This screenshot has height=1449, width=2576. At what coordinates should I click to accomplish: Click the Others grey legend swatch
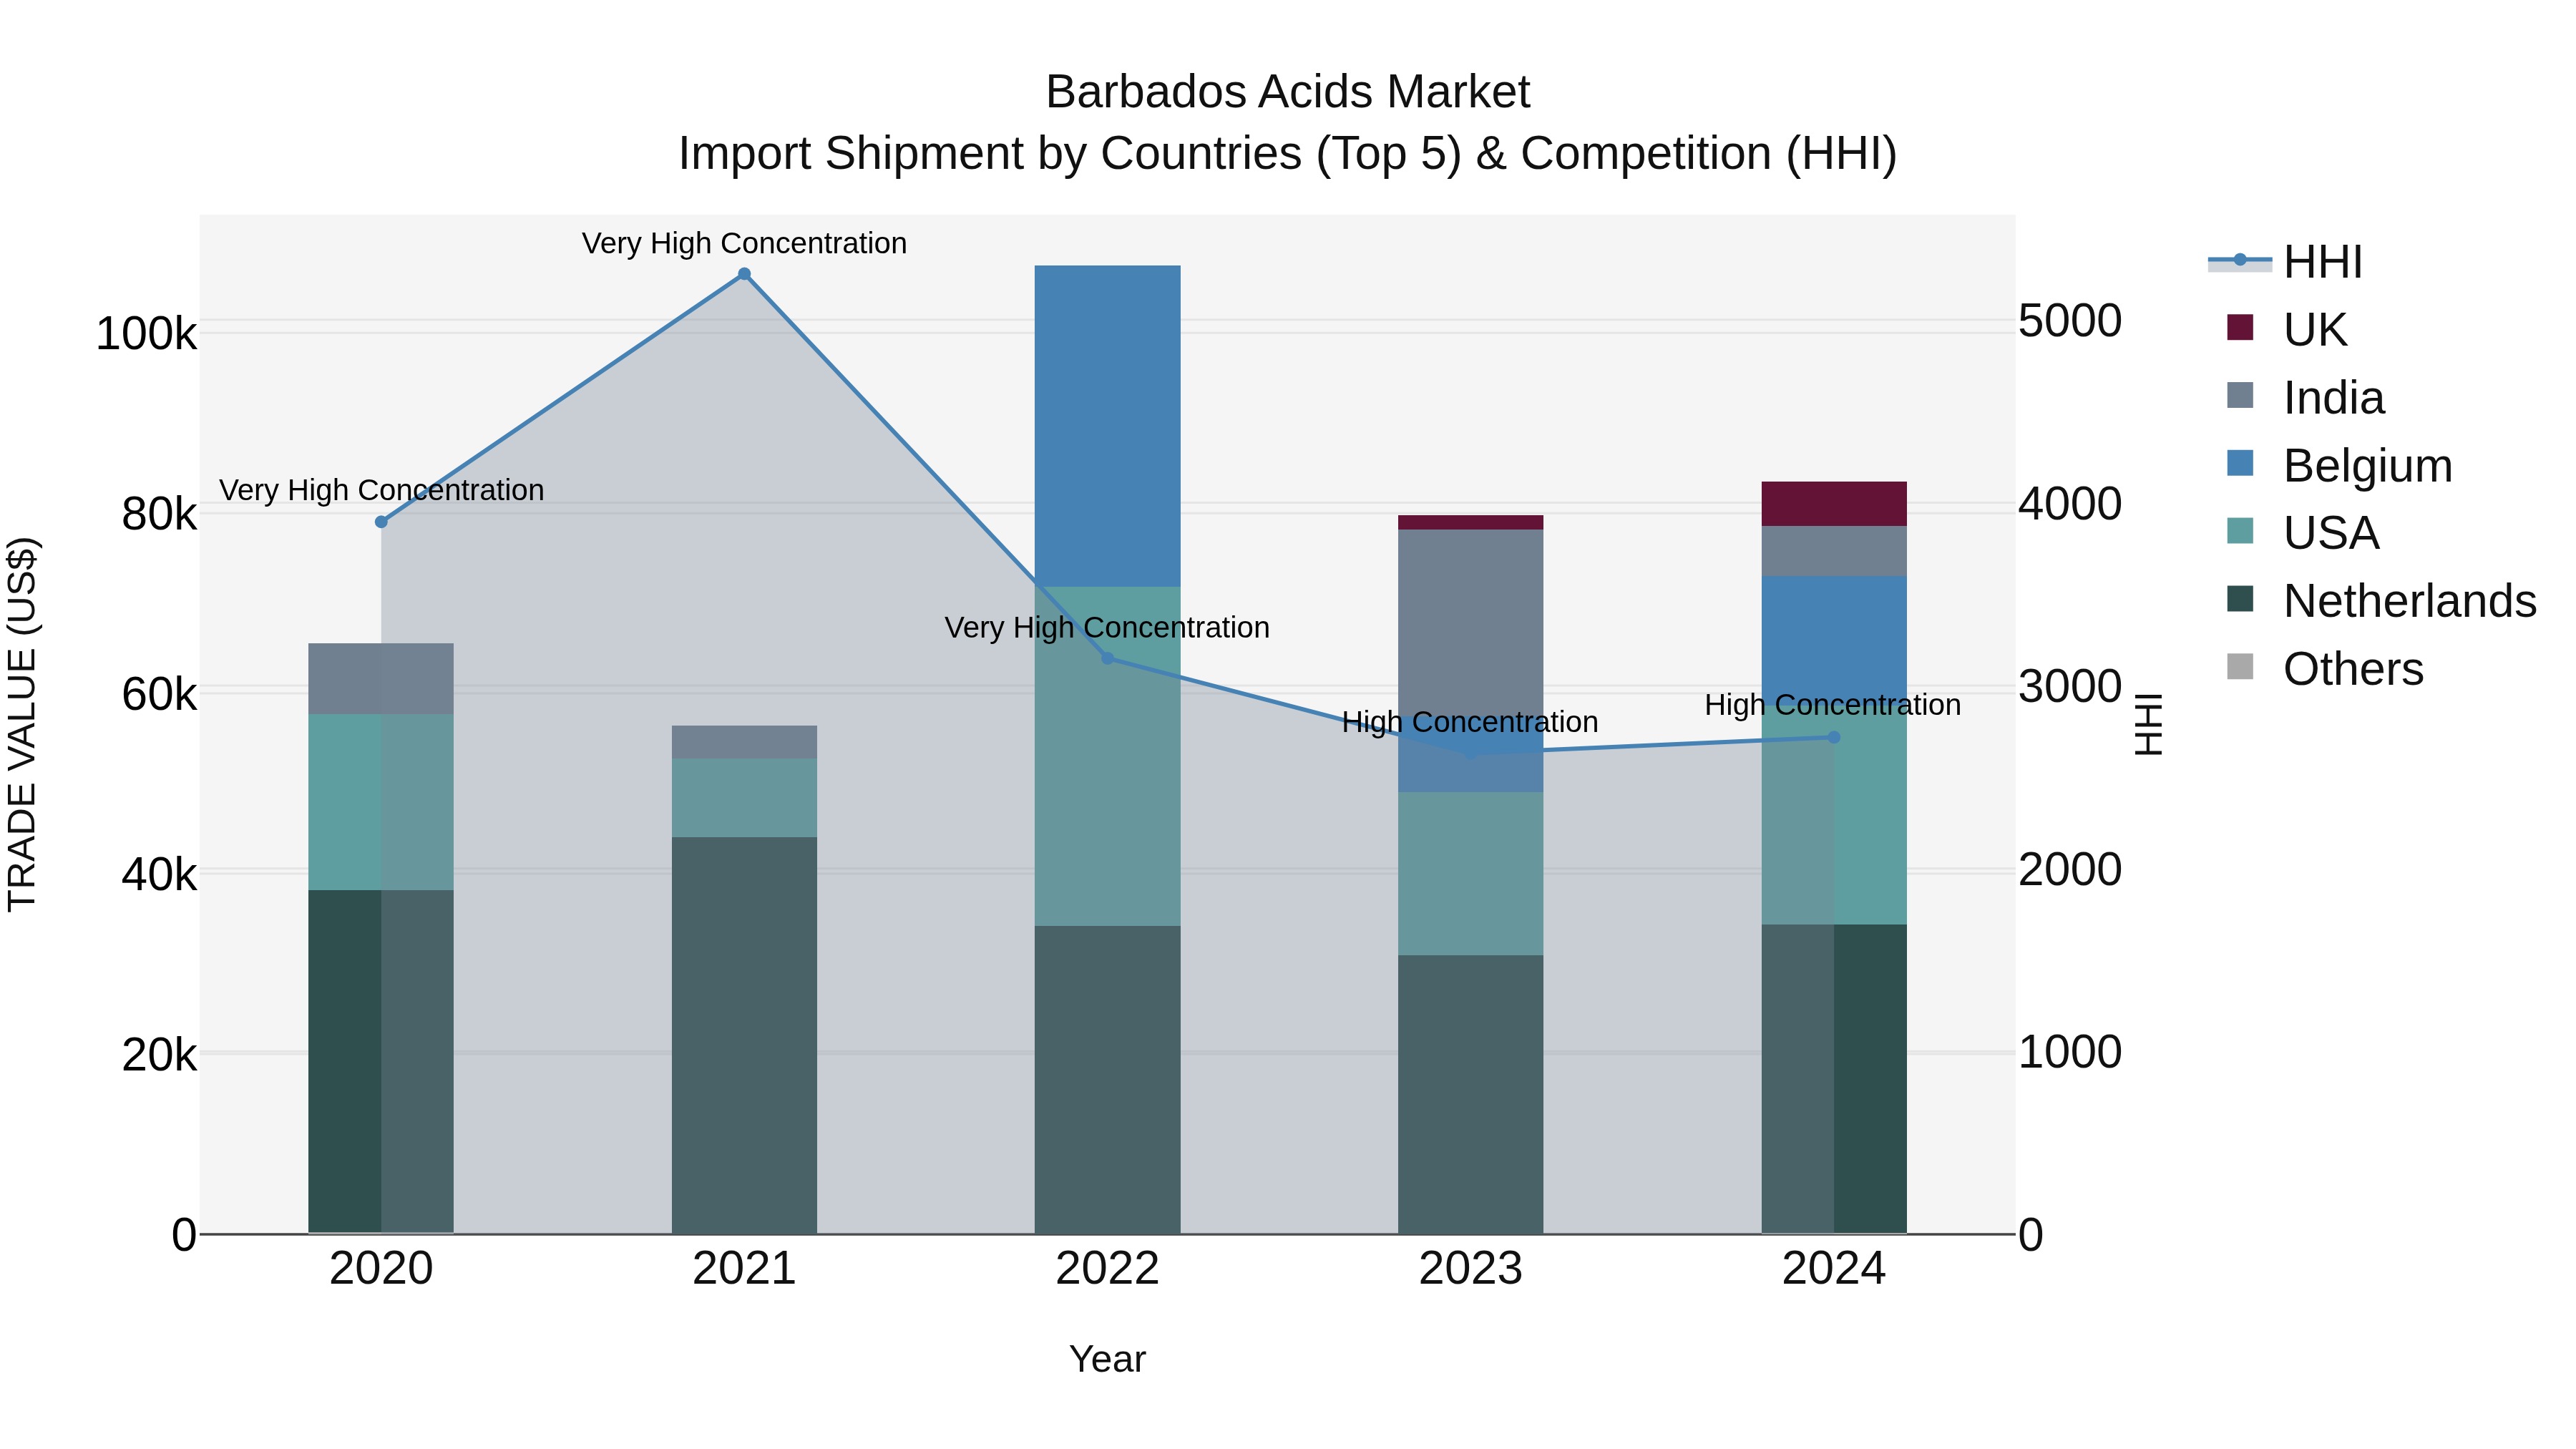coord(2240,666)
